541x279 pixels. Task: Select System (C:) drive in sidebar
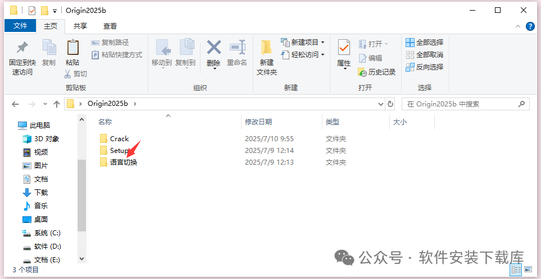[42, 233]
